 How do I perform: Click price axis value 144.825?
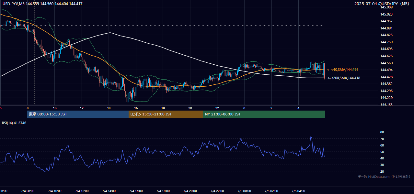coord(386,35)
